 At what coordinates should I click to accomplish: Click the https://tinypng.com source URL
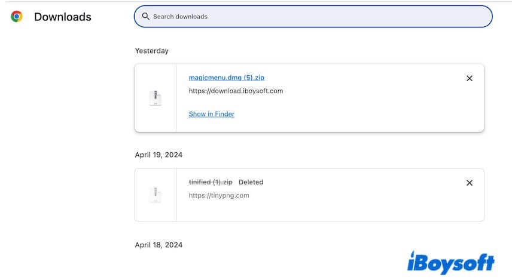click(x=219, y=196)
